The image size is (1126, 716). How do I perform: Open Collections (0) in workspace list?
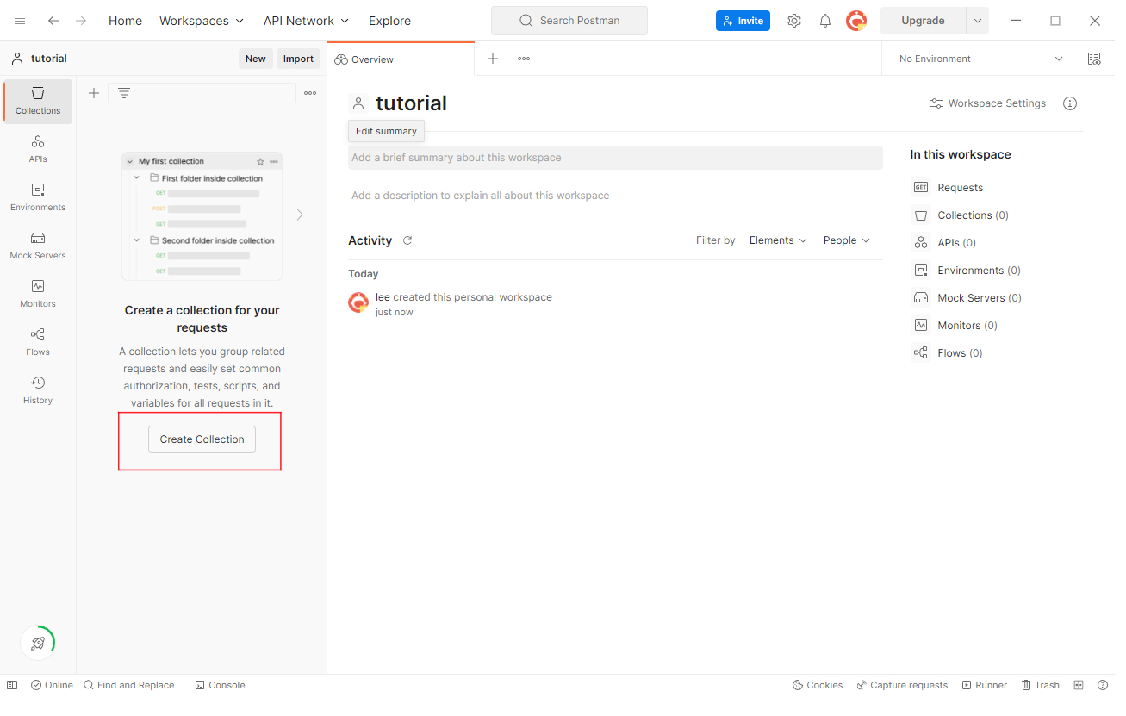[961, 215]
